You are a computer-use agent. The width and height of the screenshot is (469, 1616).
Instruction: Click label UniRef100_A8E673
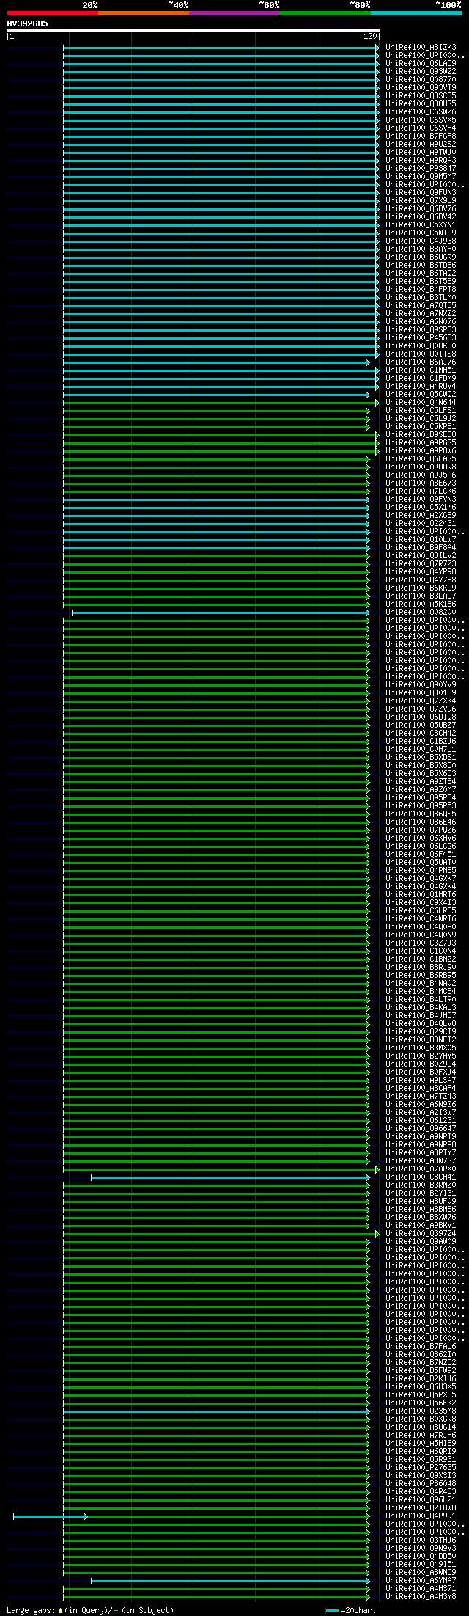click(421, 483)
